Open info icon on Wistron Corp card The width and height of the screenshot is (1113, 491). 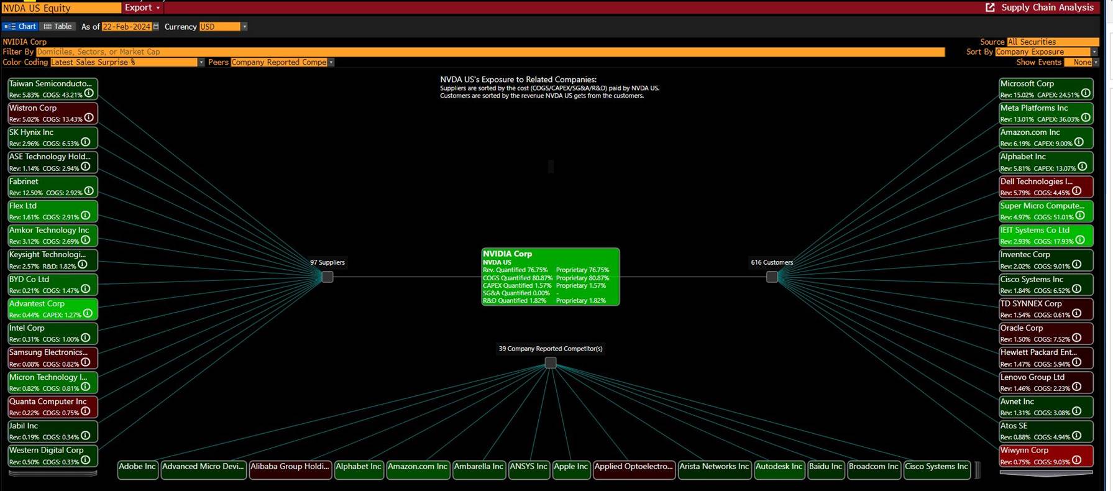tap(89, 117)
